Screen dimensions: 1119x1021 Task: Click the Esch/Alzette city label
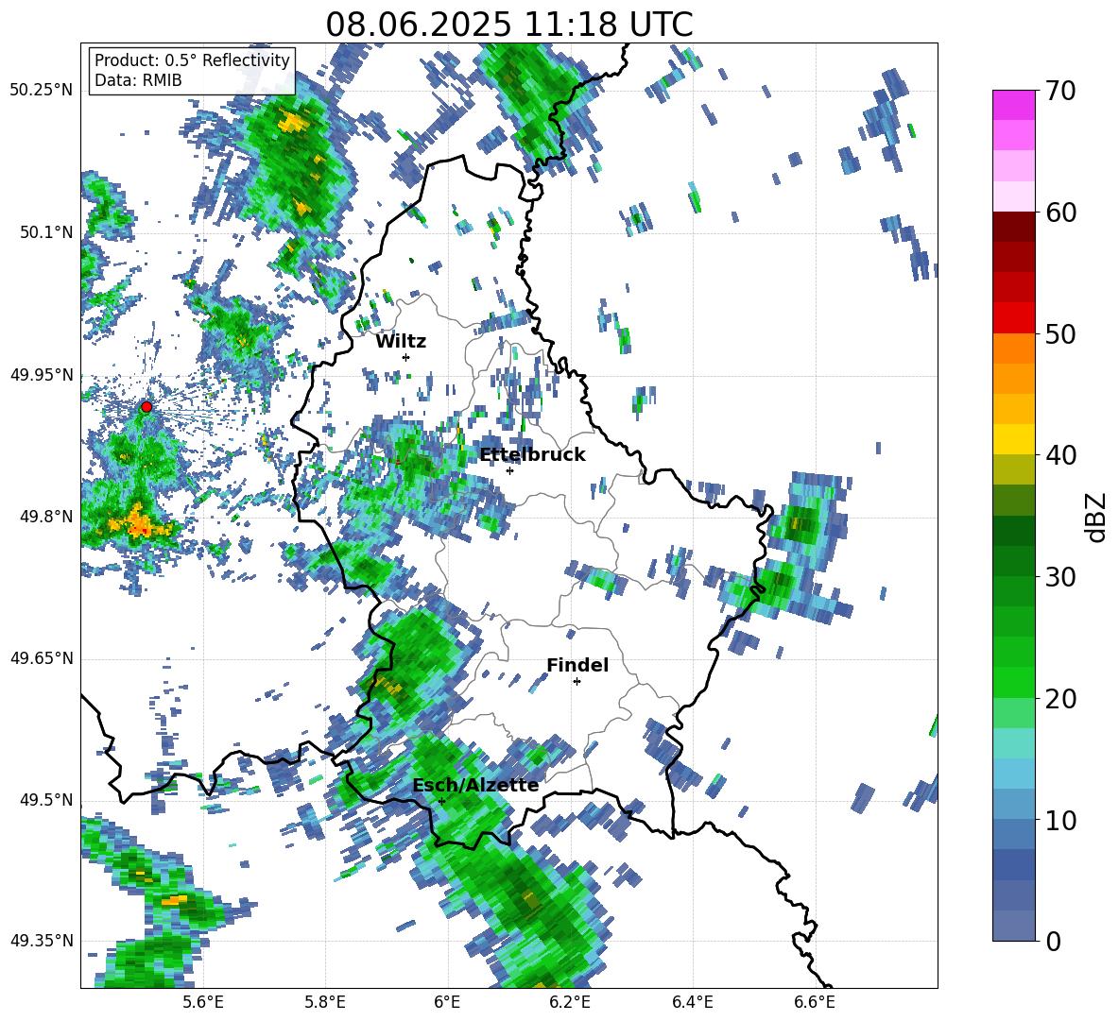(x=475, y=785)
